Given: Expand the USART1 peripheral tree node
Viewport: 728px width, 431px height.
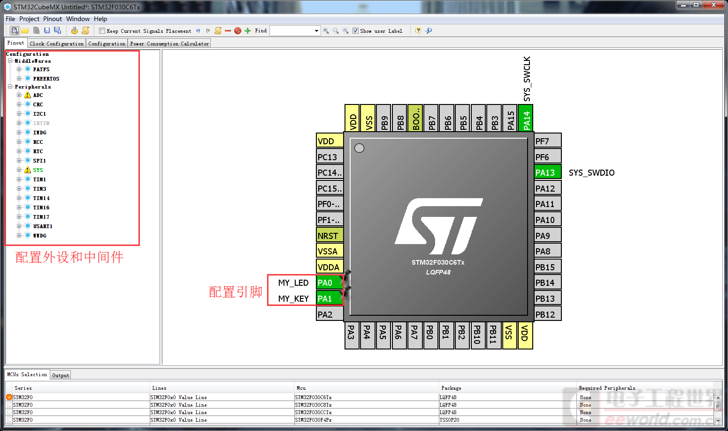Looking at the screenshot, I should click(19, 226).
